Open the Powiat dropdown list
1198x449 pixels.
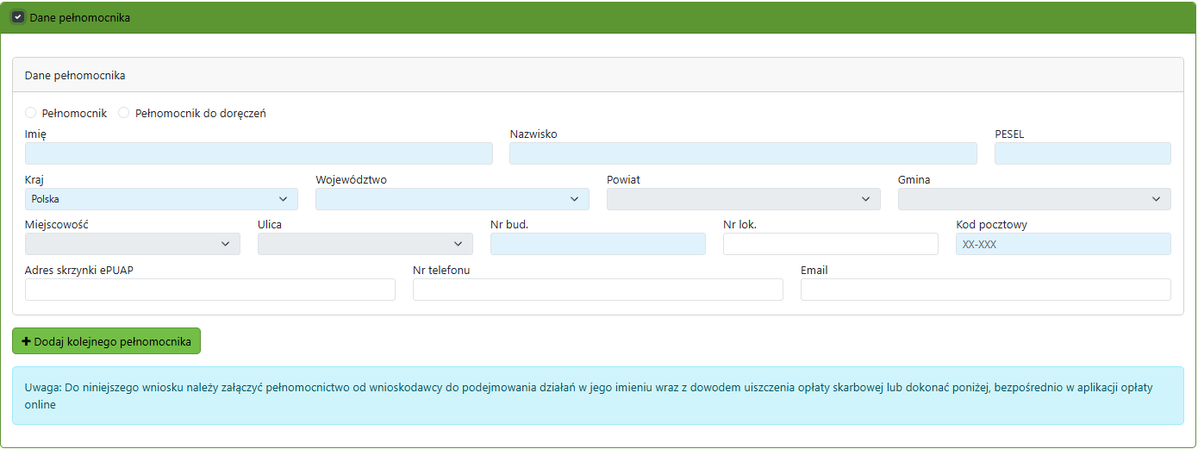[x=743, y=199]
